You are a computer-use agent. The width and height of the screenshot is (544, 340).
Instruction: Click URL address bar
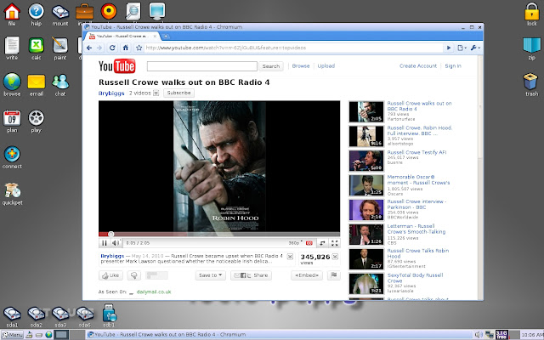[293, 48]
